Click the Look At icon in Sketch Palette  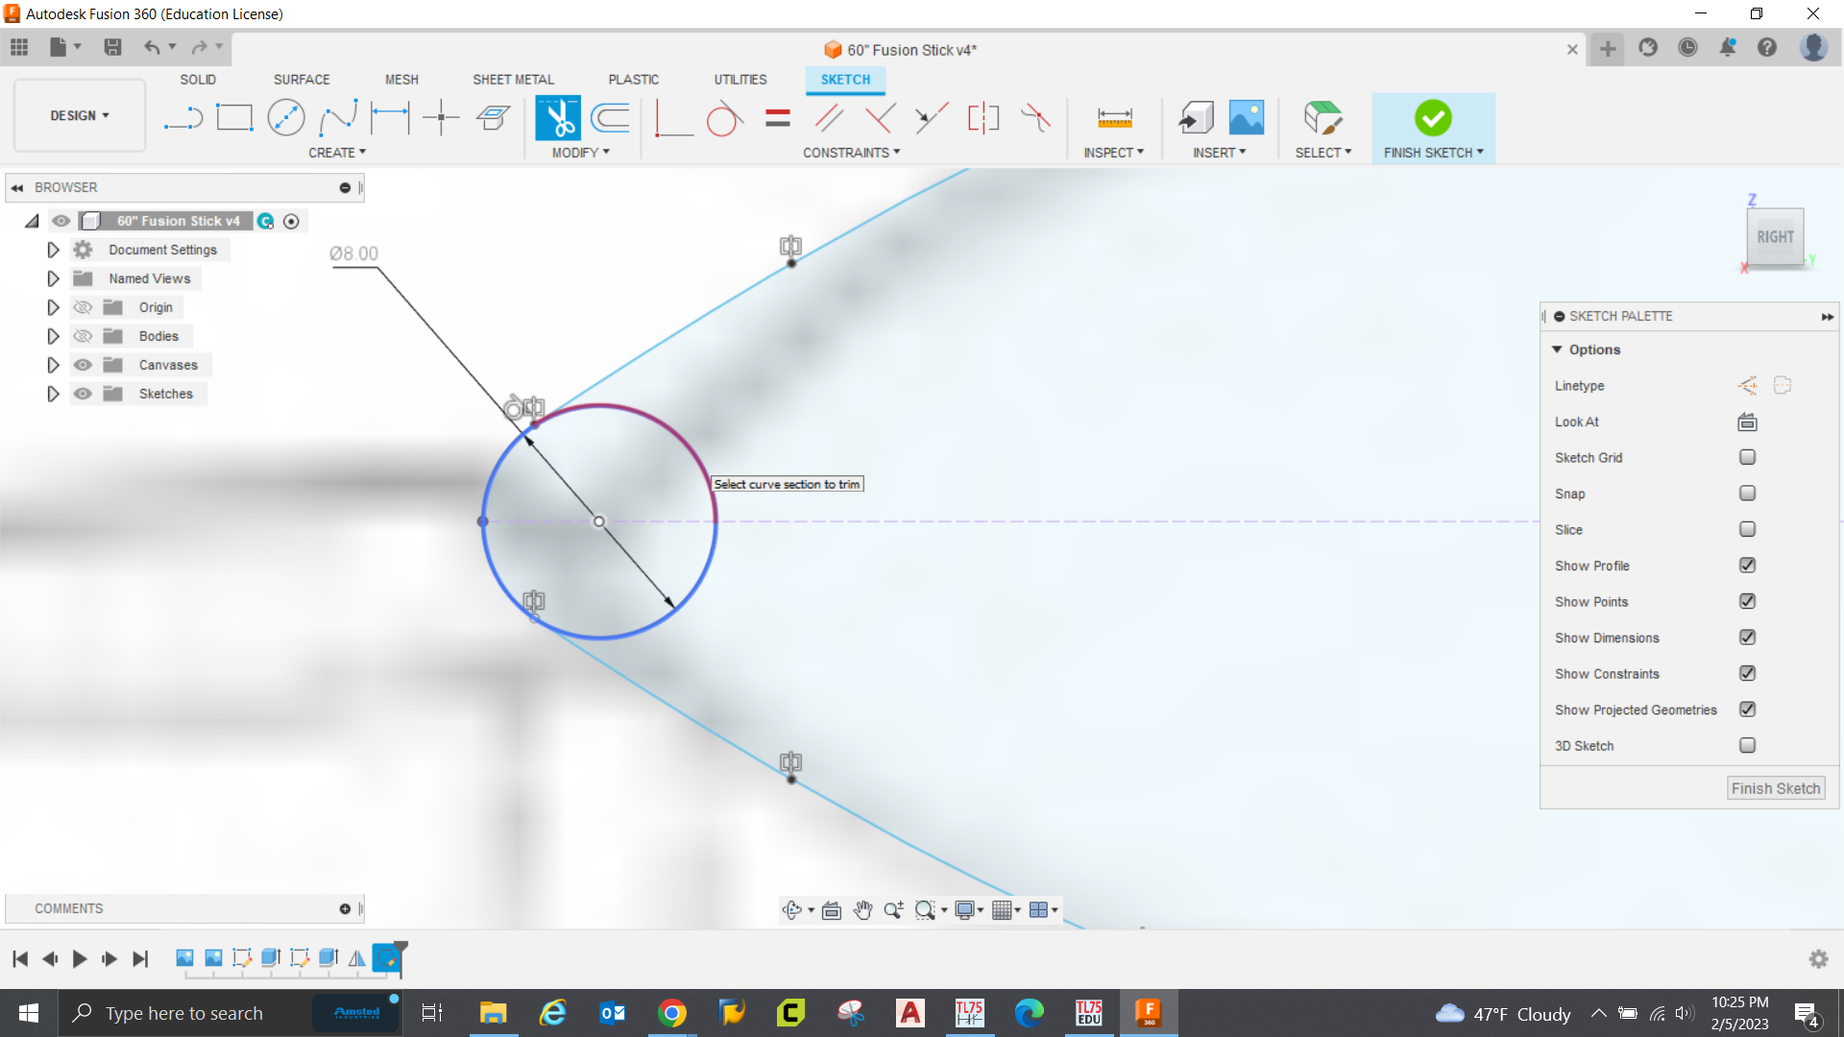tap(1746, 422)
